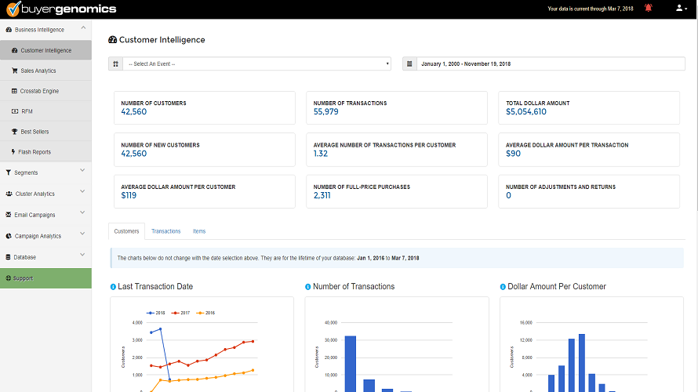The image size is (698, 392).
Task: Click Average Dollar Amount Per Transaction card
Action: click(x=589, y=150)
